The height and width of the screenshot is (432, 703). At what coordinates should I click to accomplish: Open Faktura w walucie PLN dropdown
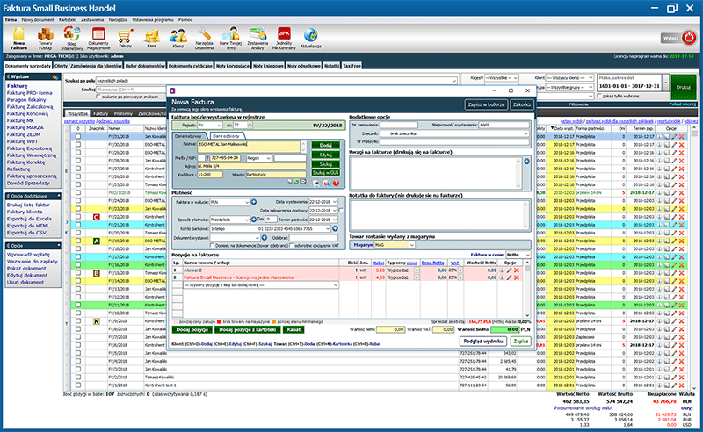[x=229, y=202]
